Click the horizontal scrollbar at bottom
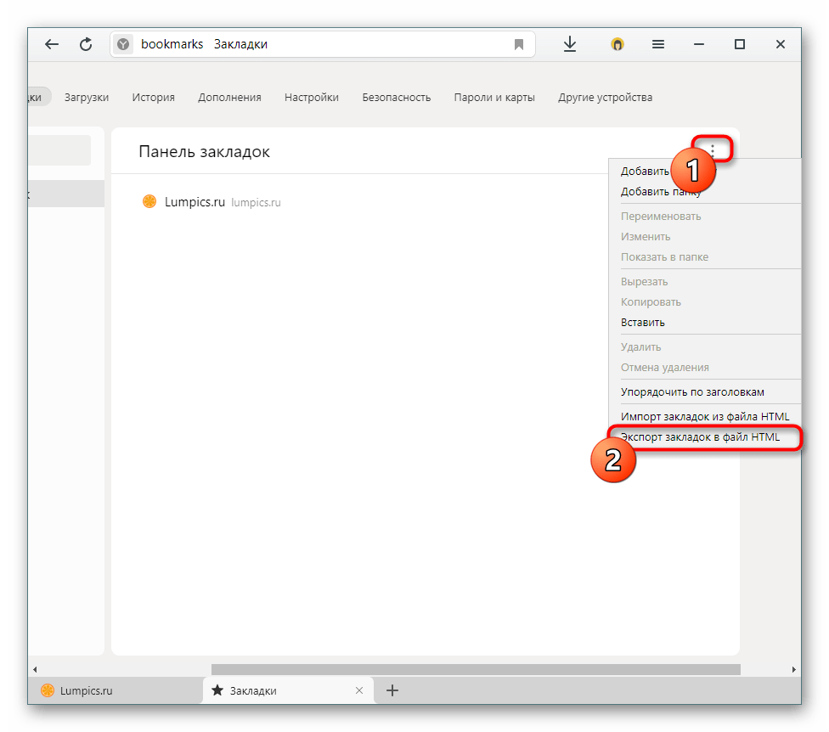 point(476,669)
